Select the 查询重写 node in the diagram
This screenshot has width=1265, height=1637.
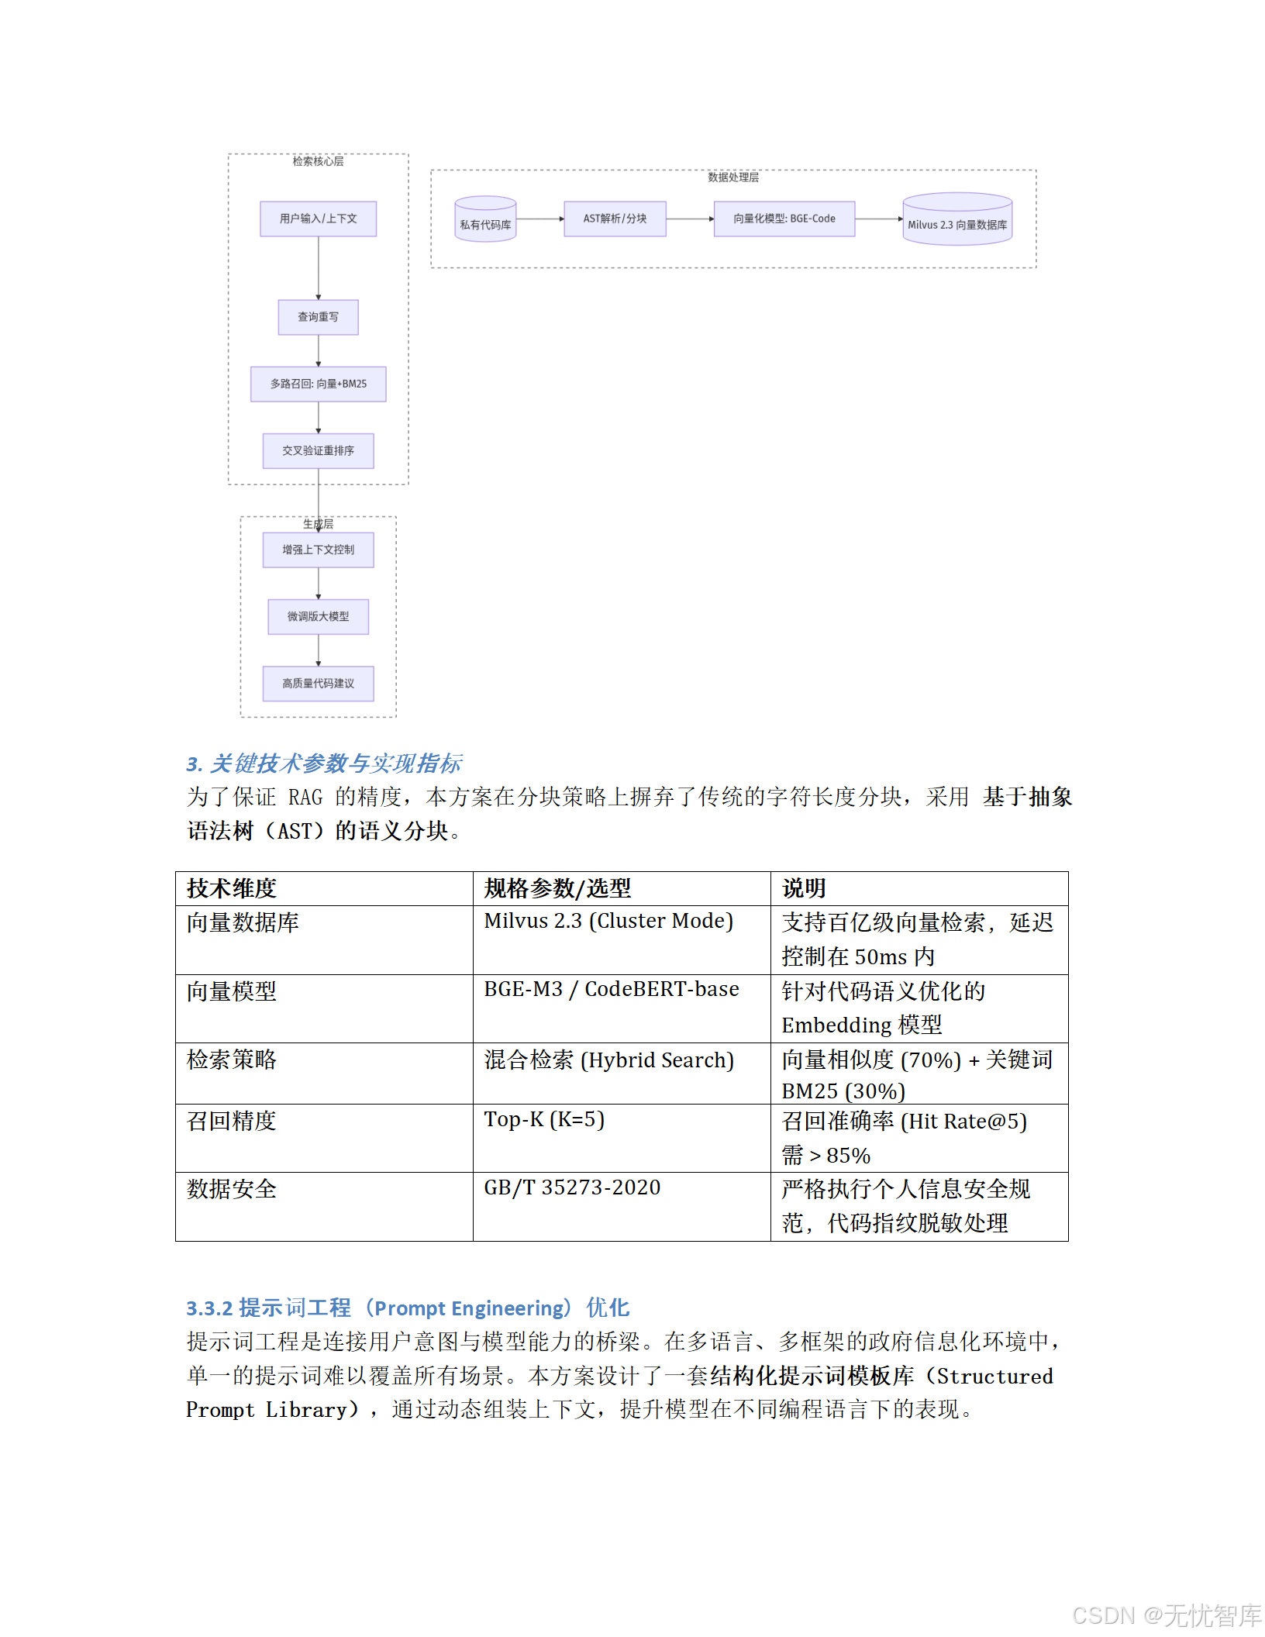pyautogui.click(x=318, y=317)
